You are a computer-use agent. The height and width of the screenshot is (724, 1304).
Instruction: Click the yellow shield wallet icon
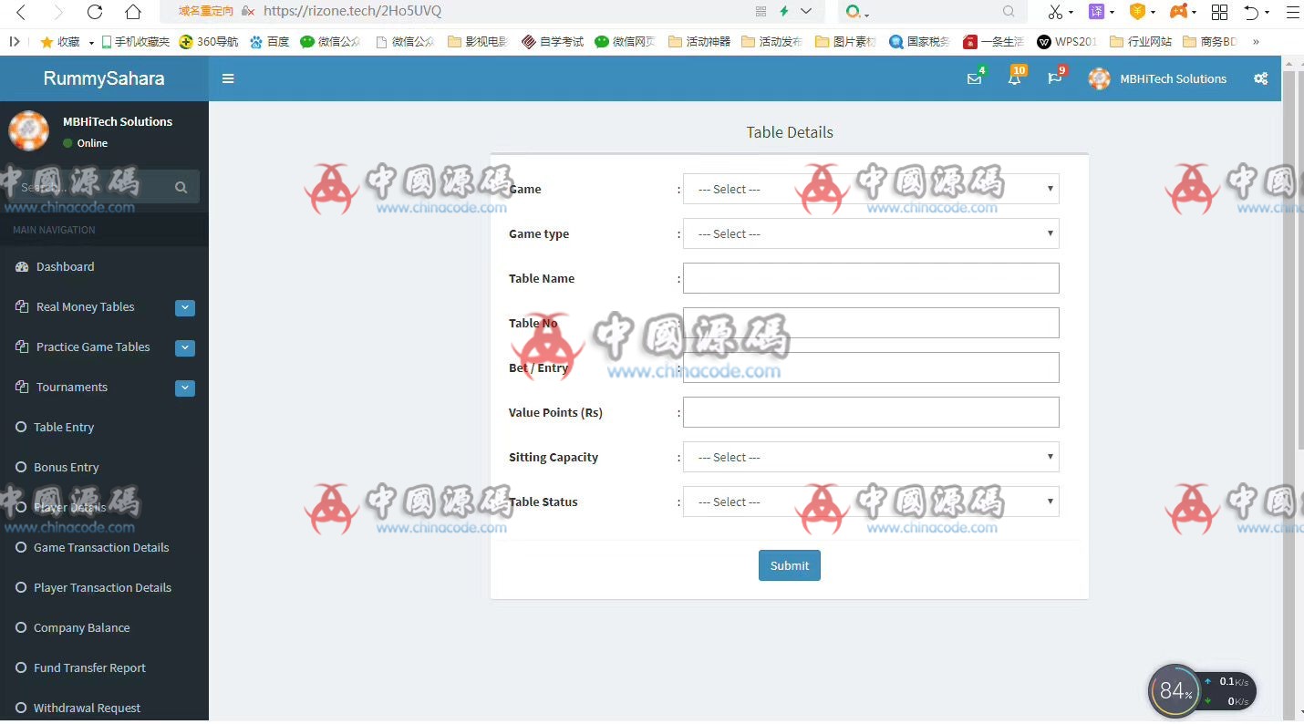[x=1137, y=12]
